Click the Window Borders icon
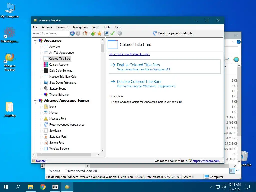Screen dimensions: 256x192 pyautogui.click(x=46, y=149)
